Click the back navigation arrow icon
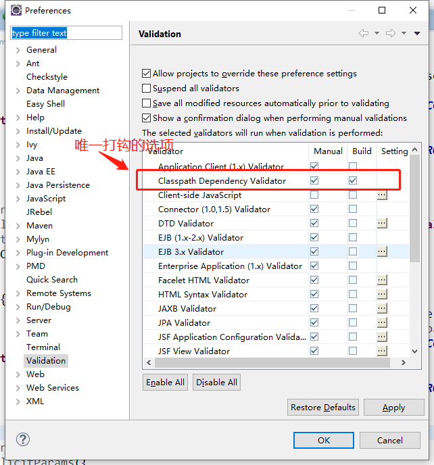 [364, 33]
